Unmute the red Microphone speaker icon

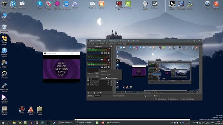click(x=105, y=60)
